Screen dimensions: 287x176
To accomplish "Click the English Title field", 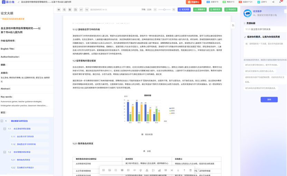I will (27, 49).
